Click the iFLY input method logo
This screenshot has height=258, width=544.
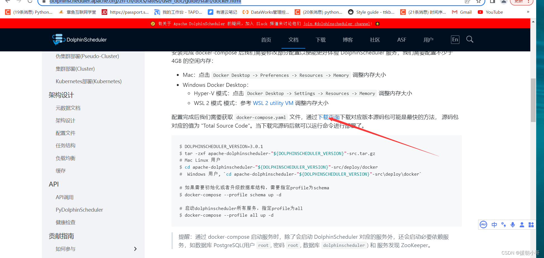483,224
